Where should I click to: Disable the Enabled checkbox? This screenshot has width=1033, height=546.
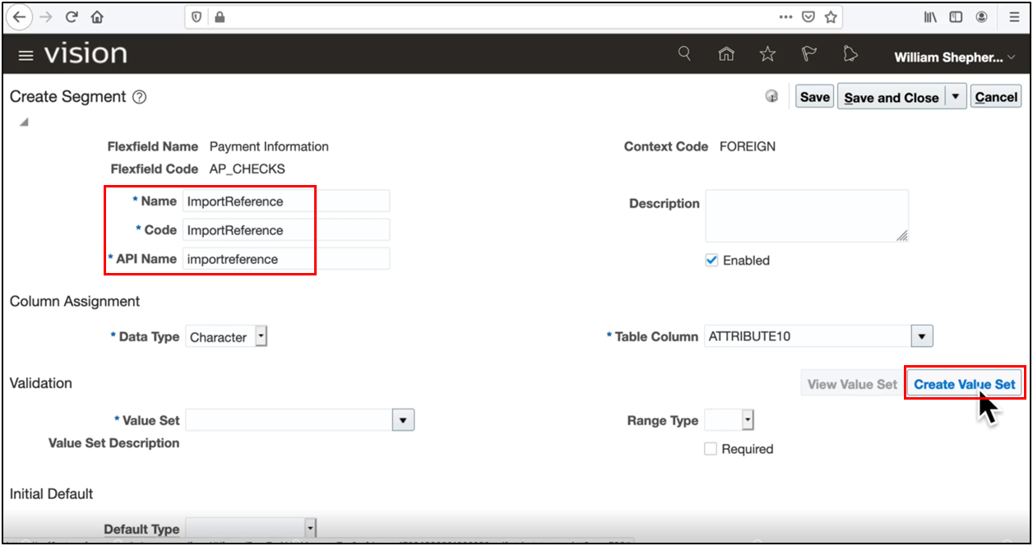[711, 260]
